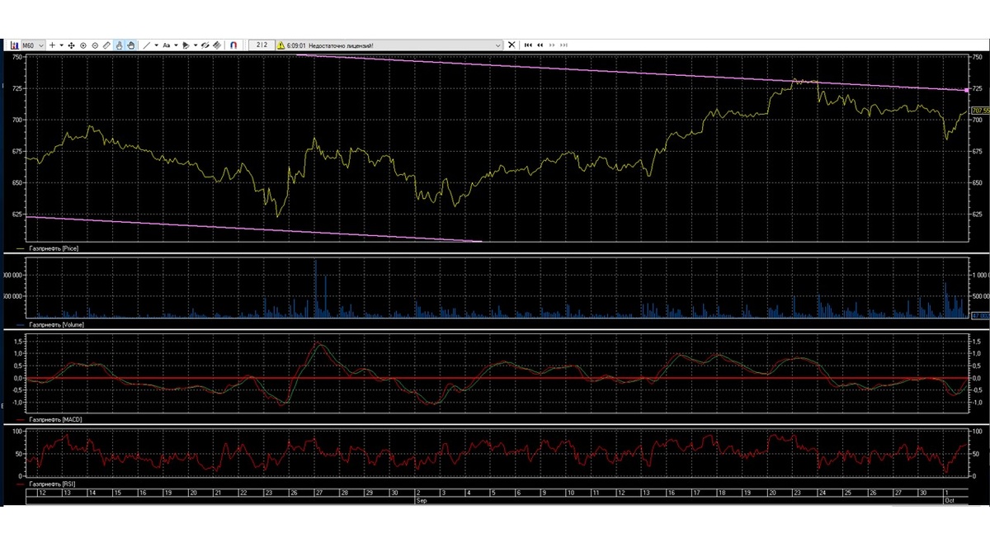Toggle the magnet snap icon
This screenshot has height=557, width=990.
(x=233, y=45)
